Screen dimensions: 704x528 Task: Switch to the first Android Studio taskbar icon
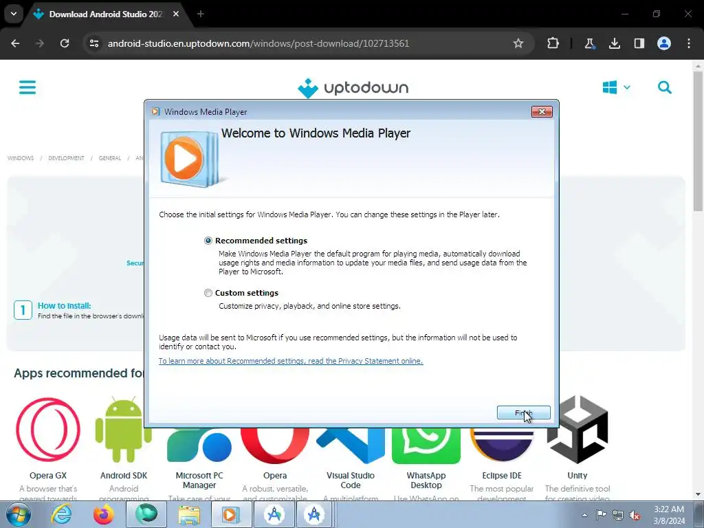pos(274,514)
